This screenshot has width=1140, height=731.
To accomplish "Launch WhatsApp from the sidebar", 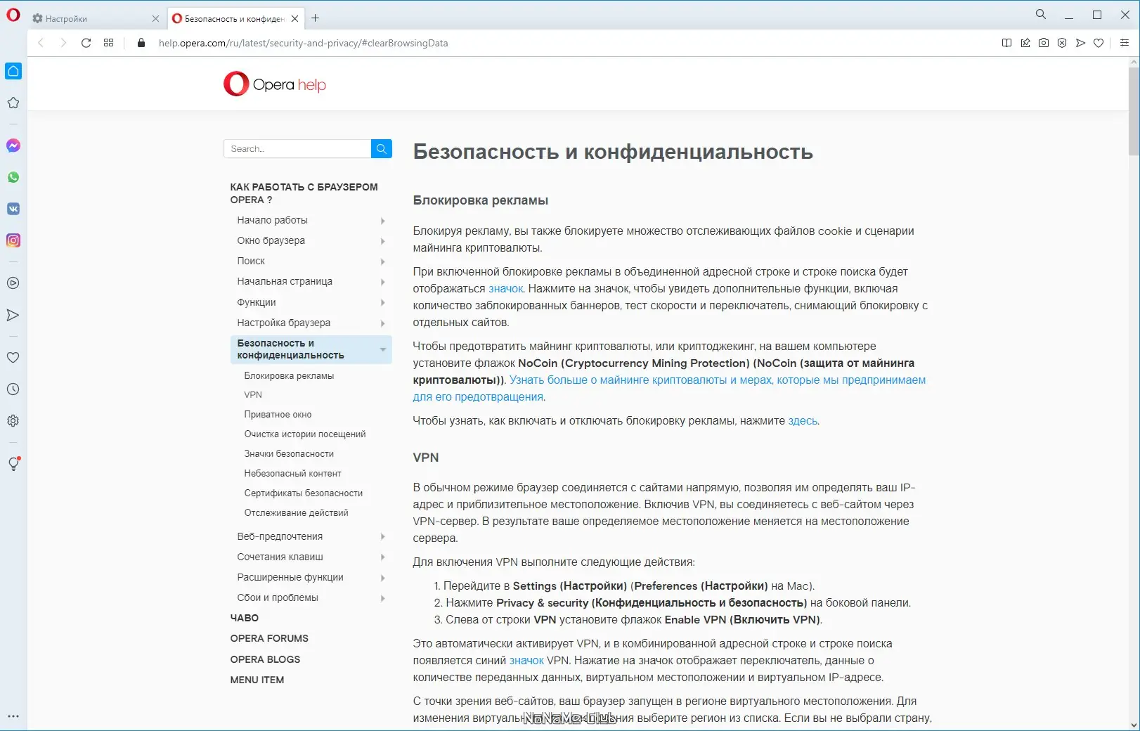I will (x=13, y=177).
